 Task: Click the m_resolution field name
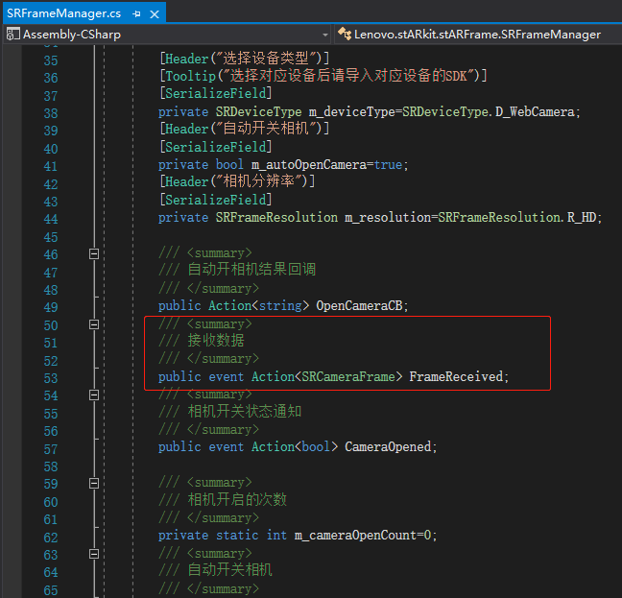388,218
